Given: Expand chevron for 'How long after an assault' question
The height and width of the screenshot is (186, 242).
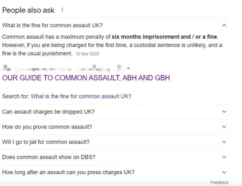Looking at the screenshot, I should [224, 172].
